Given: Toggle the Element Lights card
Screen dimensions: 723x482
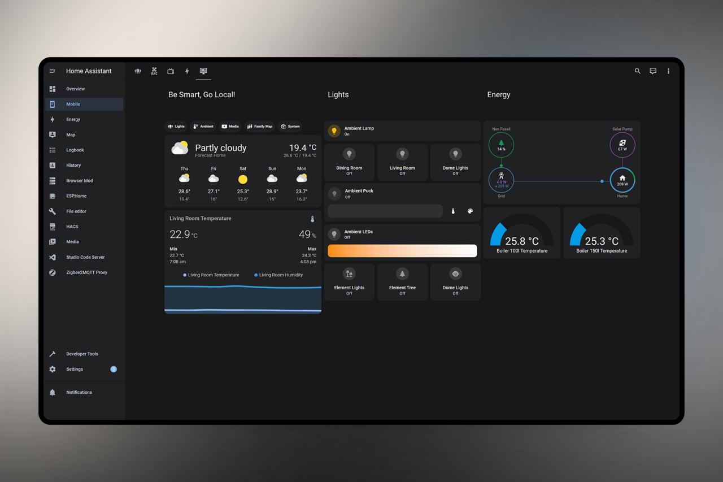Looking at the screenshot, I should click(349, 282).
